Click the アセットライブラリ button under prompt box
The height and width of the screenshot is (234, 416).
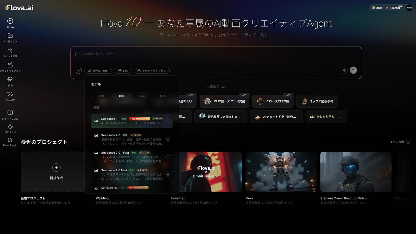click(152, 71)
